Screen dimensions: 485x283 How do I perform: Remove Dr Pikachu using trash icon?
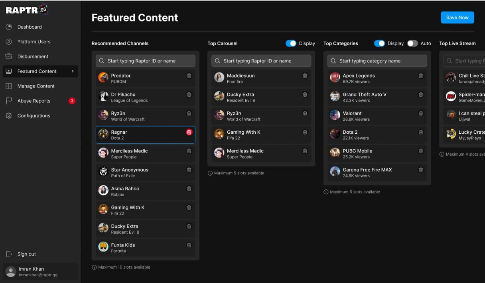coord(189,94)
